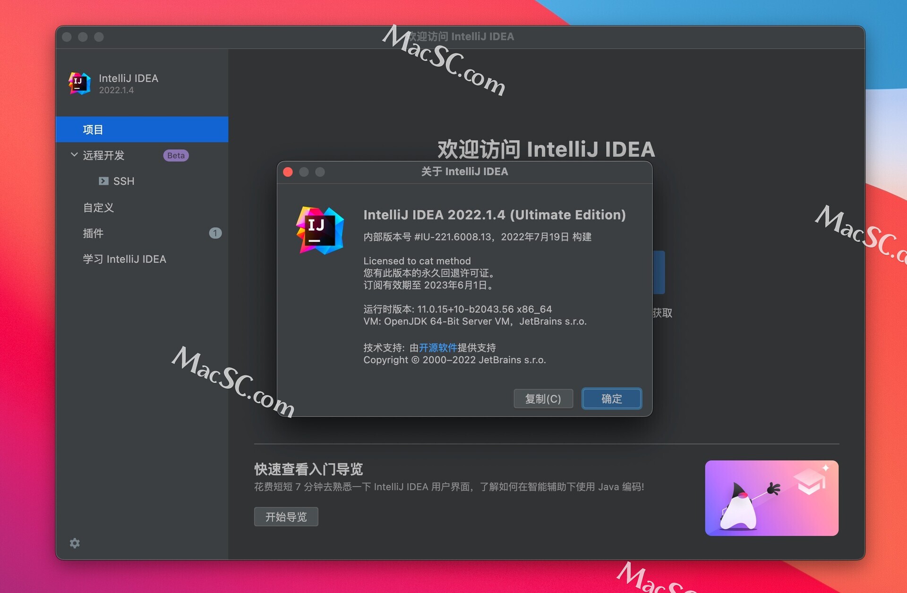Click the 关于 IntelliJ IDEA dialog title bar
The image size is (907, 593).
click(464, 172)
